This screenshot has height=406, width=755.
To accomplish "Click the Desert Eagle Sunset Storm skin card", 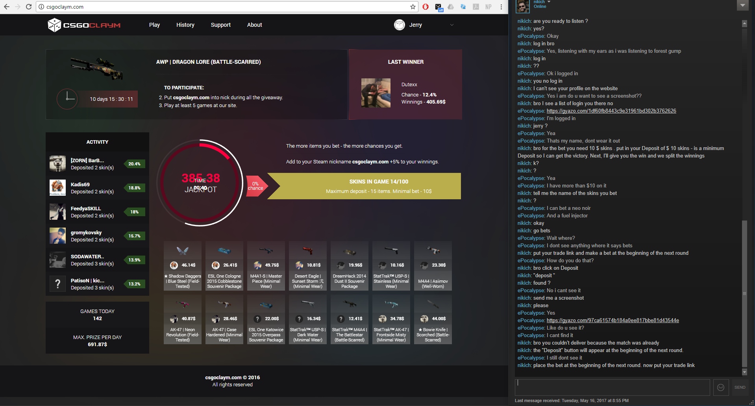I will (x=308, y=266).
